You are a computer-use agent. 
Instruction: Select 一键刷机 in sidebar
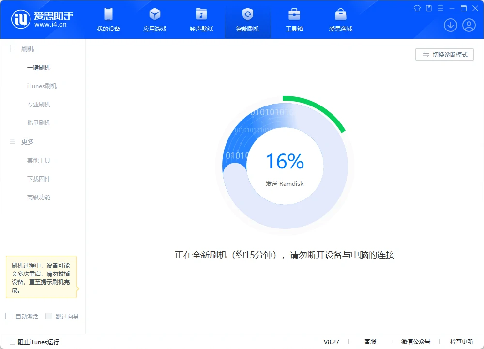pos(39,68)
